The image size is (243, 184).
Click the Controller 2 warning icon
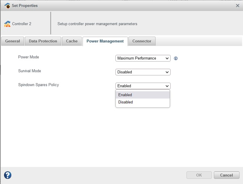tap(7, 24)
